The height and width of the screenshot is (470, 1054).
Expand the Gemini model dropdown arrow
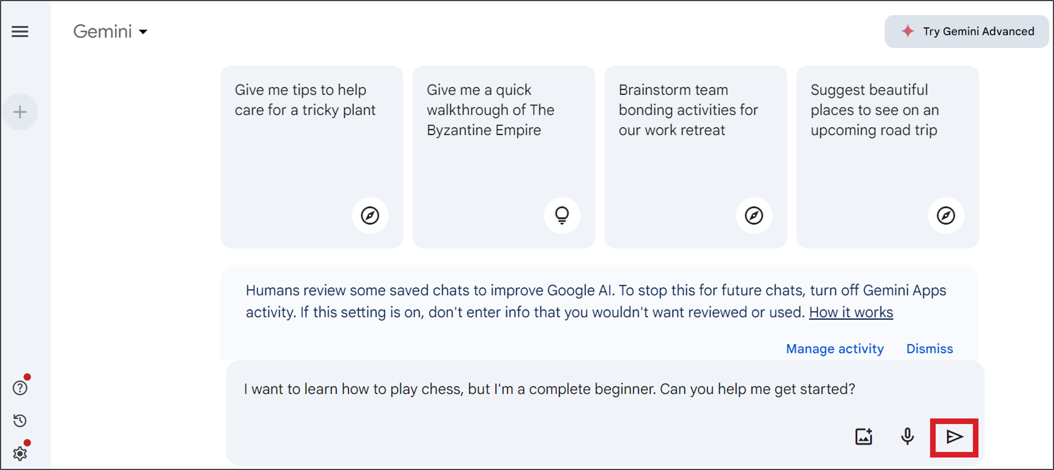143,32
